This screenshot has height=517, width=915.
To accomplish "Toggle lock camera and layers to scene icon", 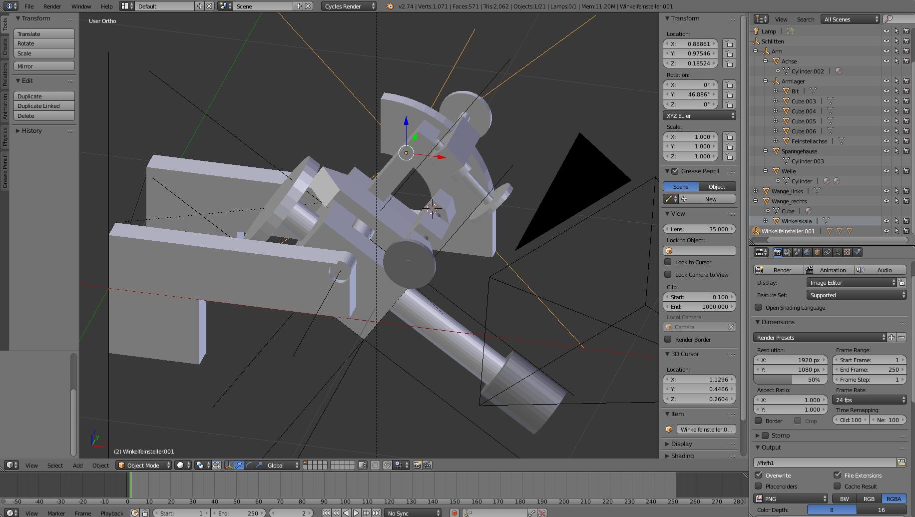I will (363, 465).
